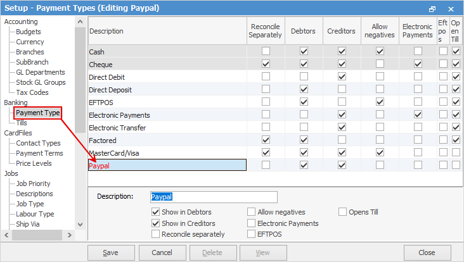This screenshot has height=262, width=464.
Task: Enable EFTPOS checkbox in edit panel
Action: (251, 234)
